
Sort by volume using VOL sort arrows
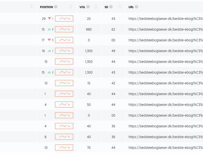pyautogui.click(x=96, y=7)
